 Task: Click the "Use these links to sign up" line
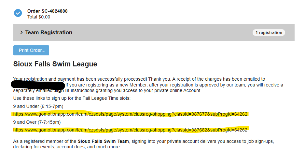click(72, 98)
